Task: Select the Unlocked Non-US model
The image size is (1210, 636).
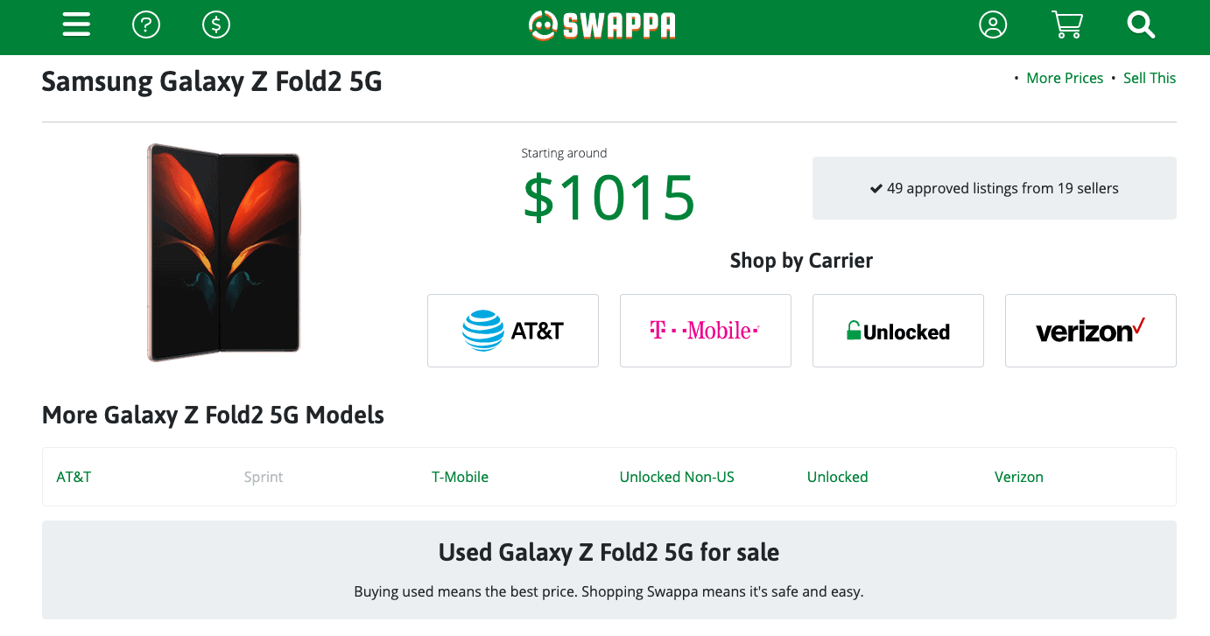Action: [x=677, y=477]
